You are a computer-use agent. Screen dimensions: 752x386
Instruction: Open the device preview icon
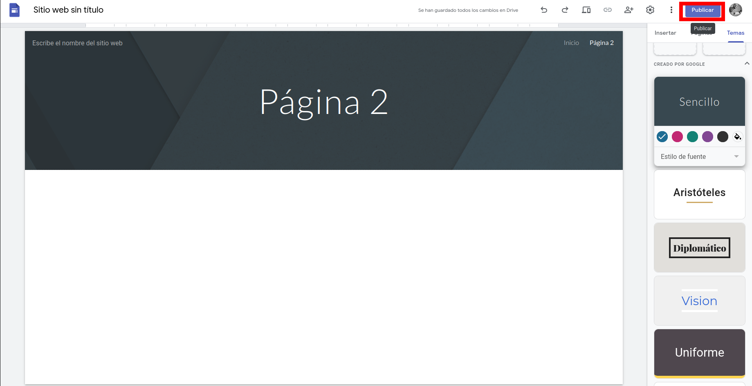586,10
